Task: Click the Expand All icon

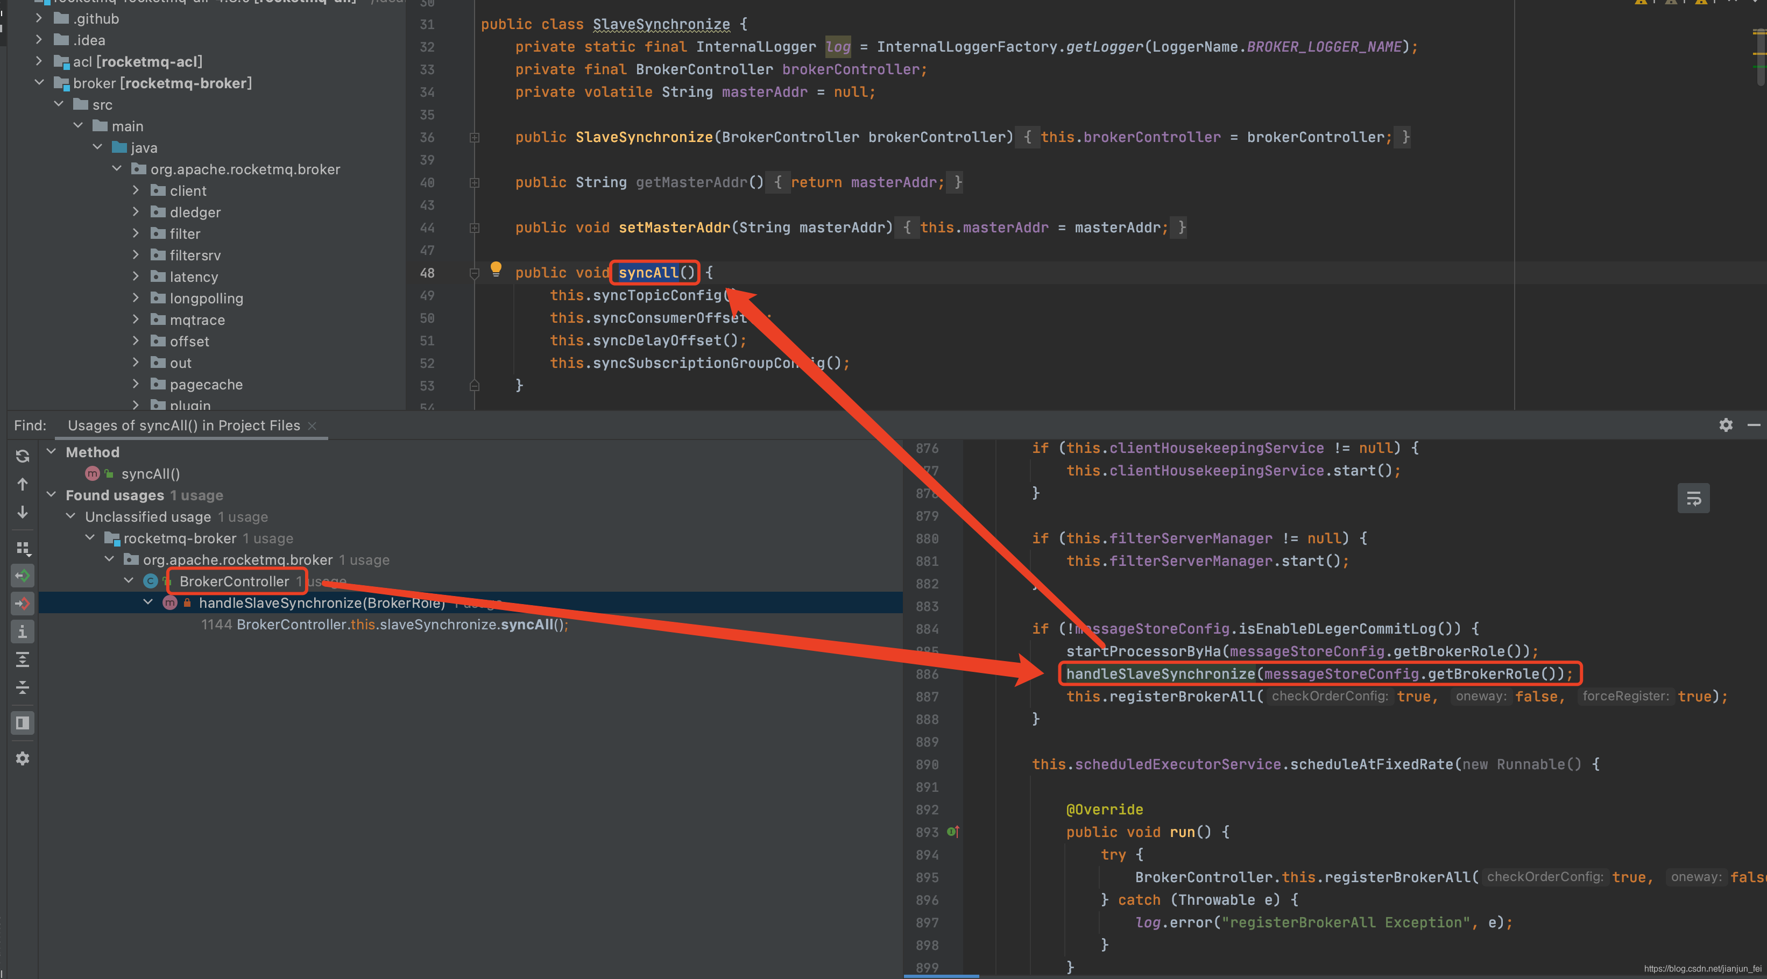Action: pos(22,659)
